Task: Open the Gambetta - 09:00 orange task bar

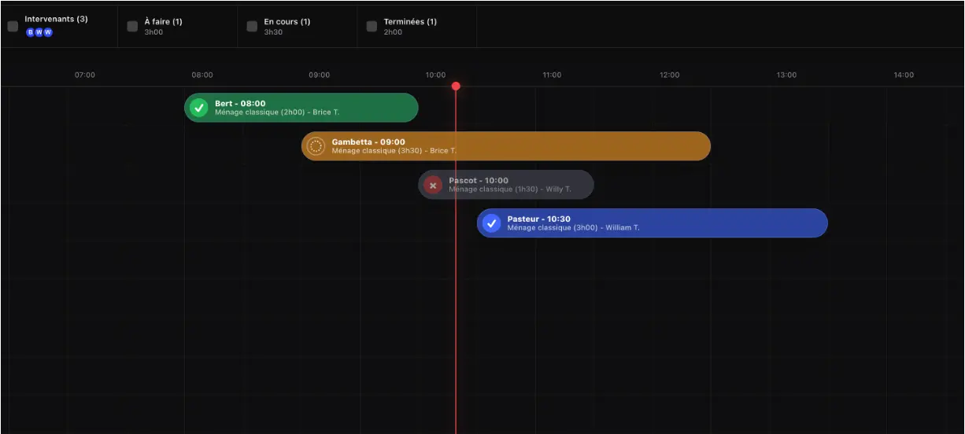Action: 506,146
